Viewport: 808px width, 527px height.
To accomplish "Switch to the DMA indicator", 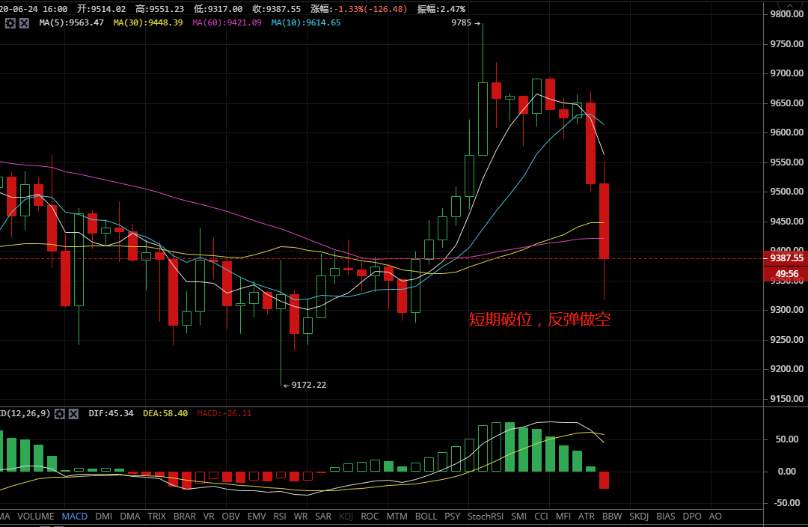I will pos(130,517).
